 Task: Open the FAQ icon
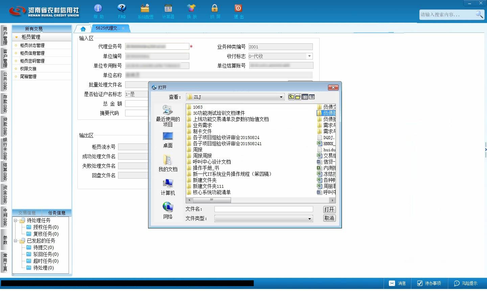[122, 11]
